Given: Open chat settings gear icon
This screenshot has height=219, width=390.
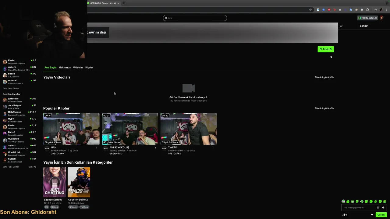Looking at the screenshot, I should pos(372,215).
